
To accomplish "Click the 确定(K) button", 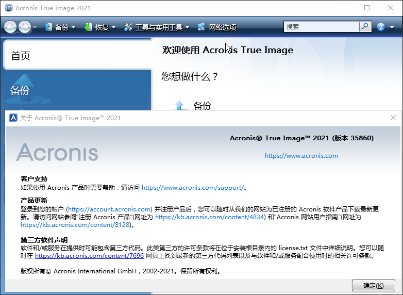I will pos(373,286).
